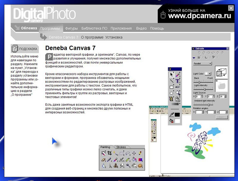This screenshot has width=238, height=181.
Task: Select the Magic Wand tool in the Painting palette
Action: click(x=116, y=153)
